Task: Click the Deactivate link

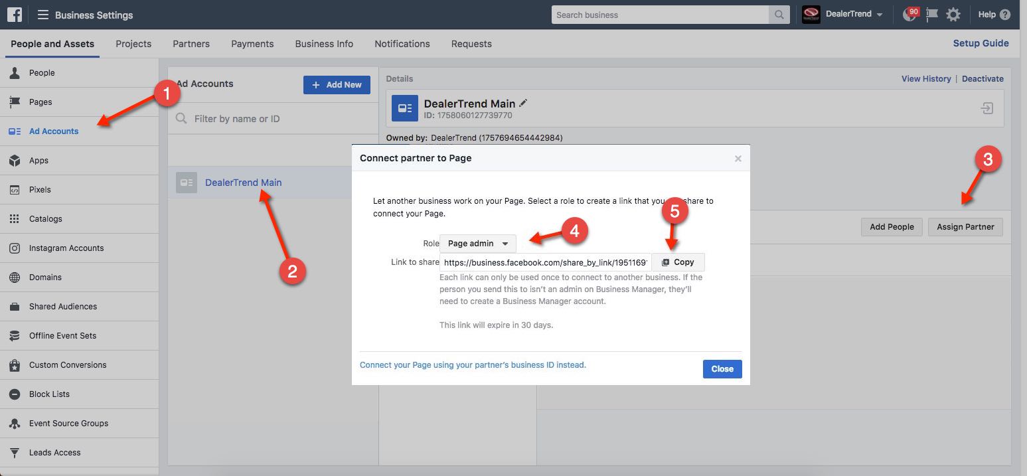Action: [x=983, y=78]
